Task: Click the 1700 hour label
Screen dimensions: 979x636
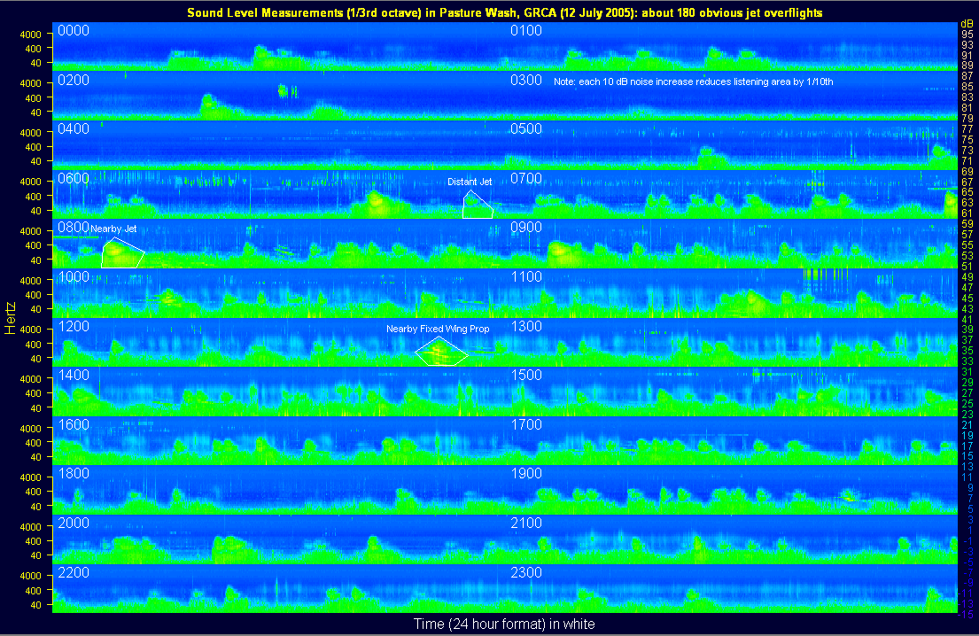Action: (526, 425)
